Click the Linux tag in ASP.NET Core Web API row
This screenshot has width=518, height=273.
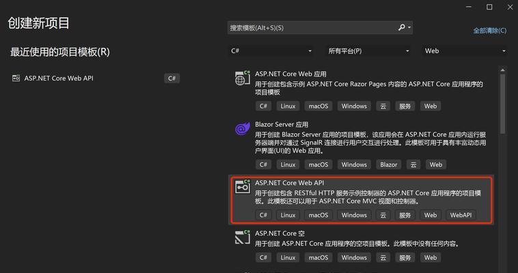point(288,215)
